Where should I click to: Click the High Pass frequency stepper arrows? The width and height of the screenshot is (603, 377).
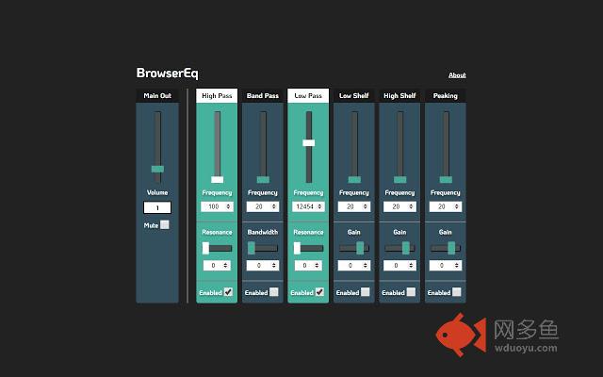(x=228, y=206)
